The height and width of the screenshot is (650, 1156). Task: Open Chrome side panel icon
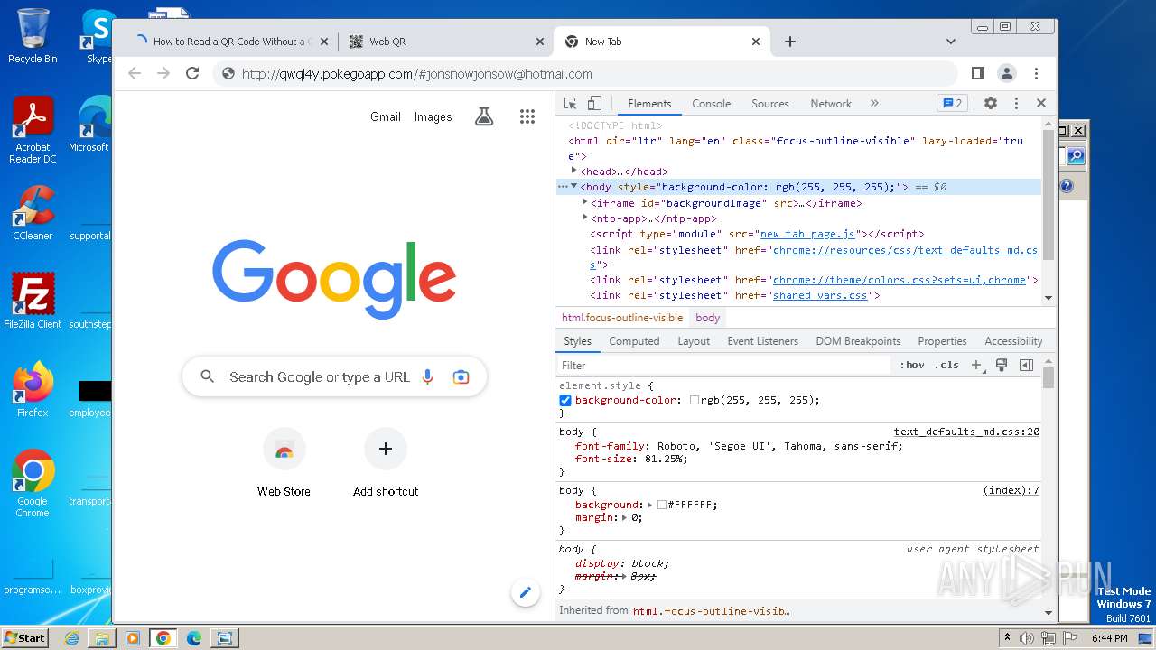(977, 73)
